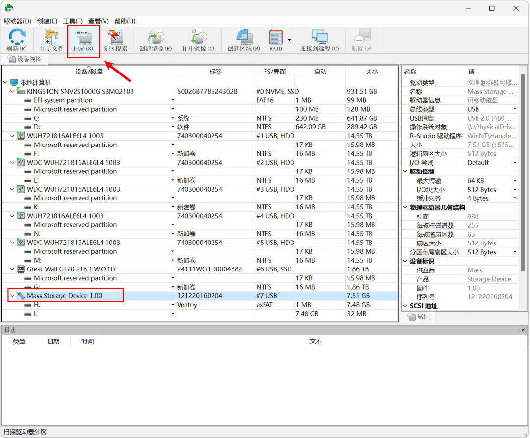Open the View (查看) menu
Viewport: 530px width, 438px height.
pos(98,21)
